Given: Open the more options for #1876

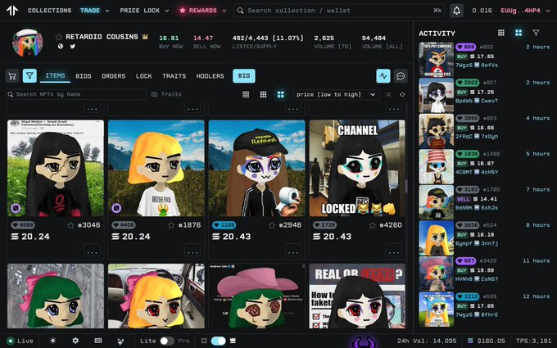Looking at the screenshot, I should point(192,251).
